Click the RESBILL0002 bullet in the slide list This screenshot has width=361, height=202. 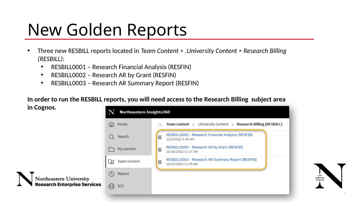[x=114, y=75]
